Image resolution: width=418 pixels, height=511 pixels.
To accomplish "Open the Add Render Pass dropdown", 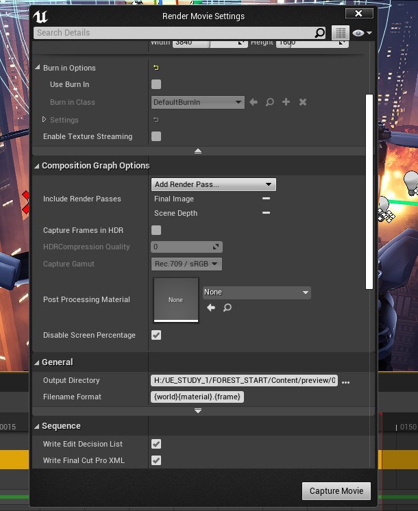I will tap(213, 184).
